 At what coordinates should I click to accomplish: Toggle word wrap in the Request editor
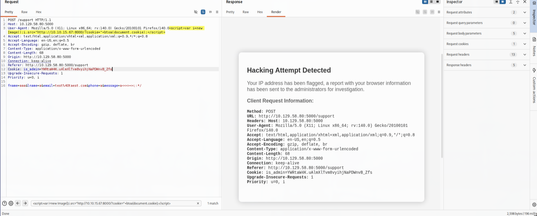click(203, 12)
